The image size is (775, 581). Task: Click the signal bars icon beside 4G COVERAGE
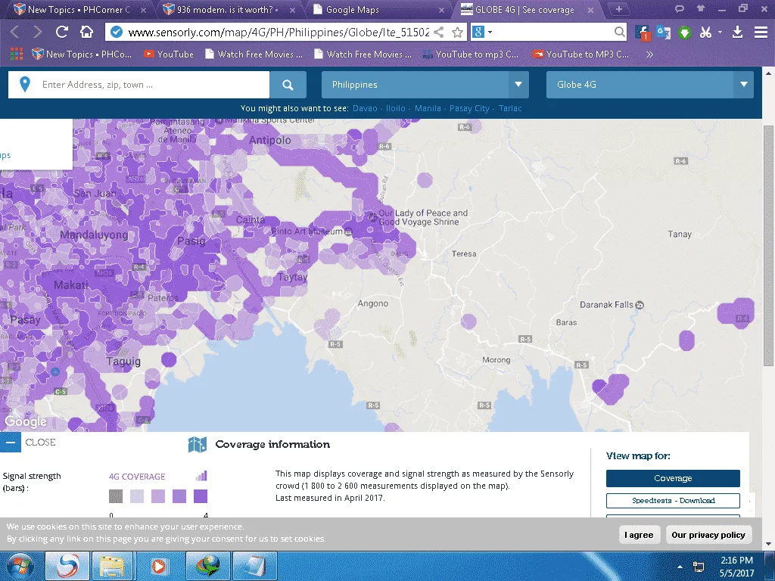pyautogui.click(x=201, y=476)
